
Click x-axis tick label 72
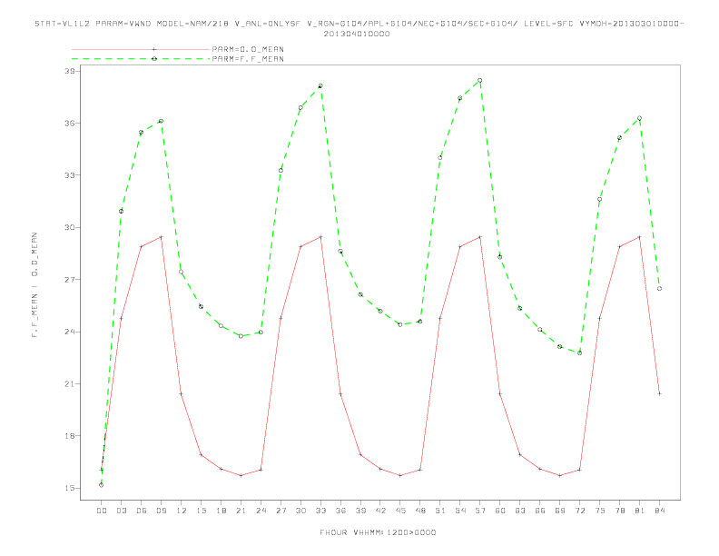pyautogui.click(x=579, y=511)
